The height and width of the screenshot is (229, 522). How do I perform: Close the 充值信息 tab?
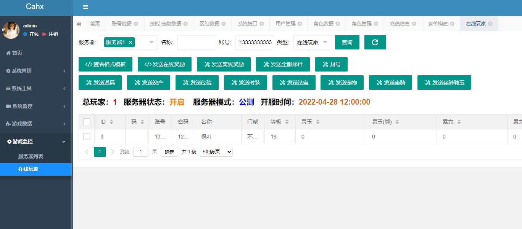[414, 24]
